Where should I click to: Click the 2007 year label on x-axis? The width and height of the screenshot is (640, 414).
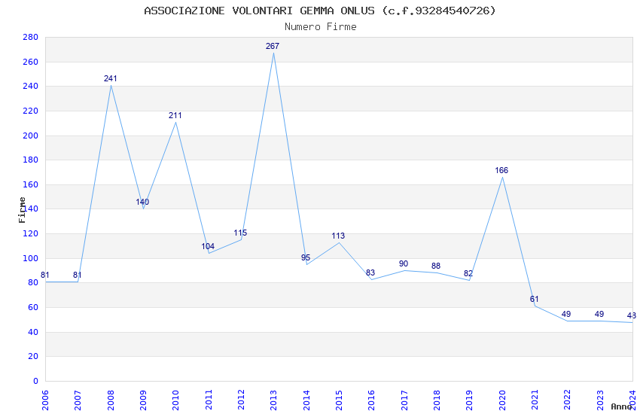(x=78, y=400)
